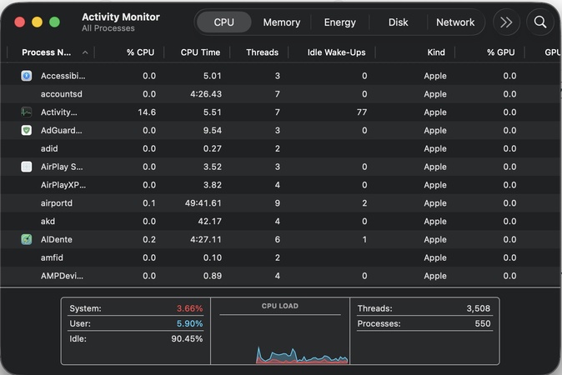Toggle sort order arrow on Process Name
562x375 pixels.
pos(85,52)
